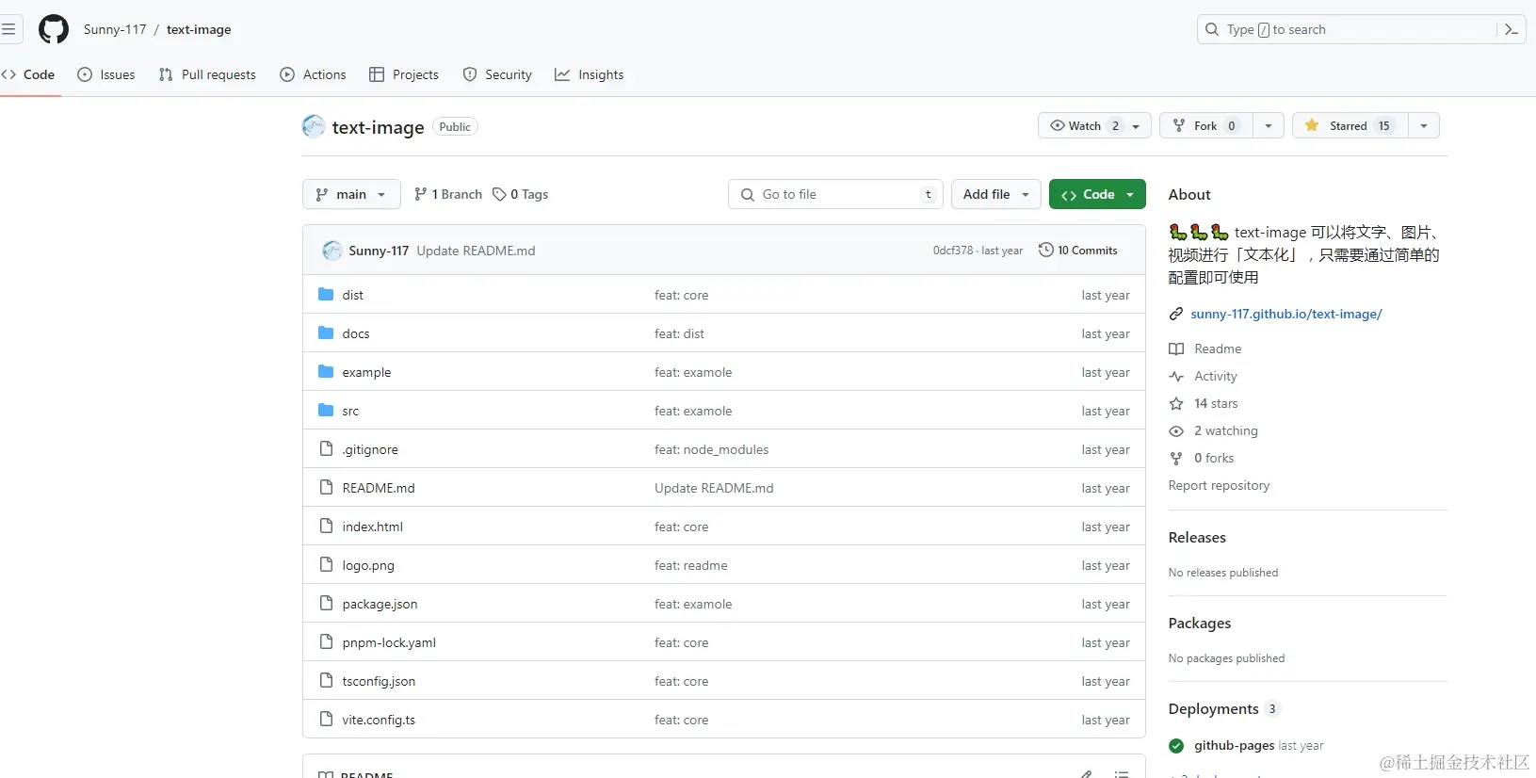Switch to the Code tab
The height and width of the screenshot is (778, 1536).
coord(29,74)
